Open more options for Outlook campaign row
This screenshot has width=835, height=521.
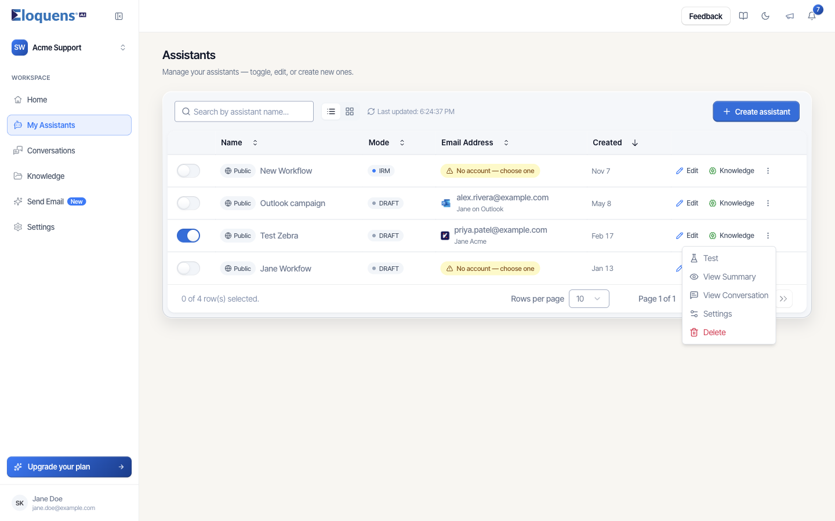point(768,203)
